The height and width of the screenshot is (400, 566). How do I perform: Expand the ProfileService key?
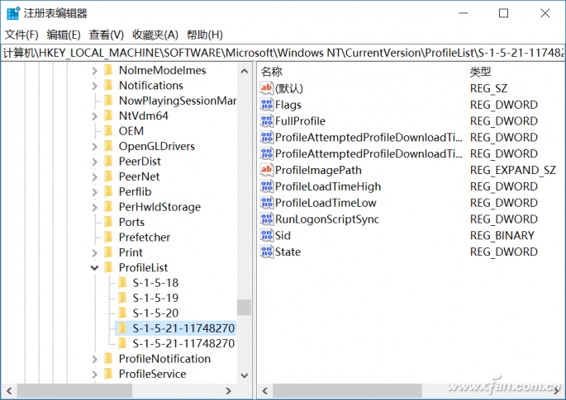tap(94, 374)
